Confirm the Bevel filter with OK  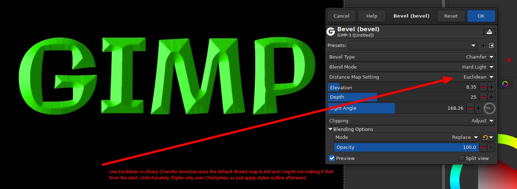coord(481,16)
